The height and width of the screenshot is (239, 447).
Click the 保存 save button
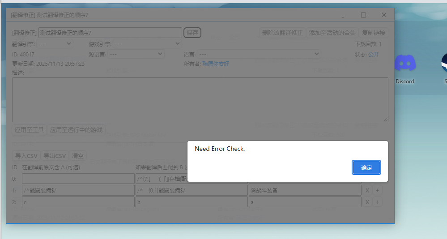click(x=192, y=33)
